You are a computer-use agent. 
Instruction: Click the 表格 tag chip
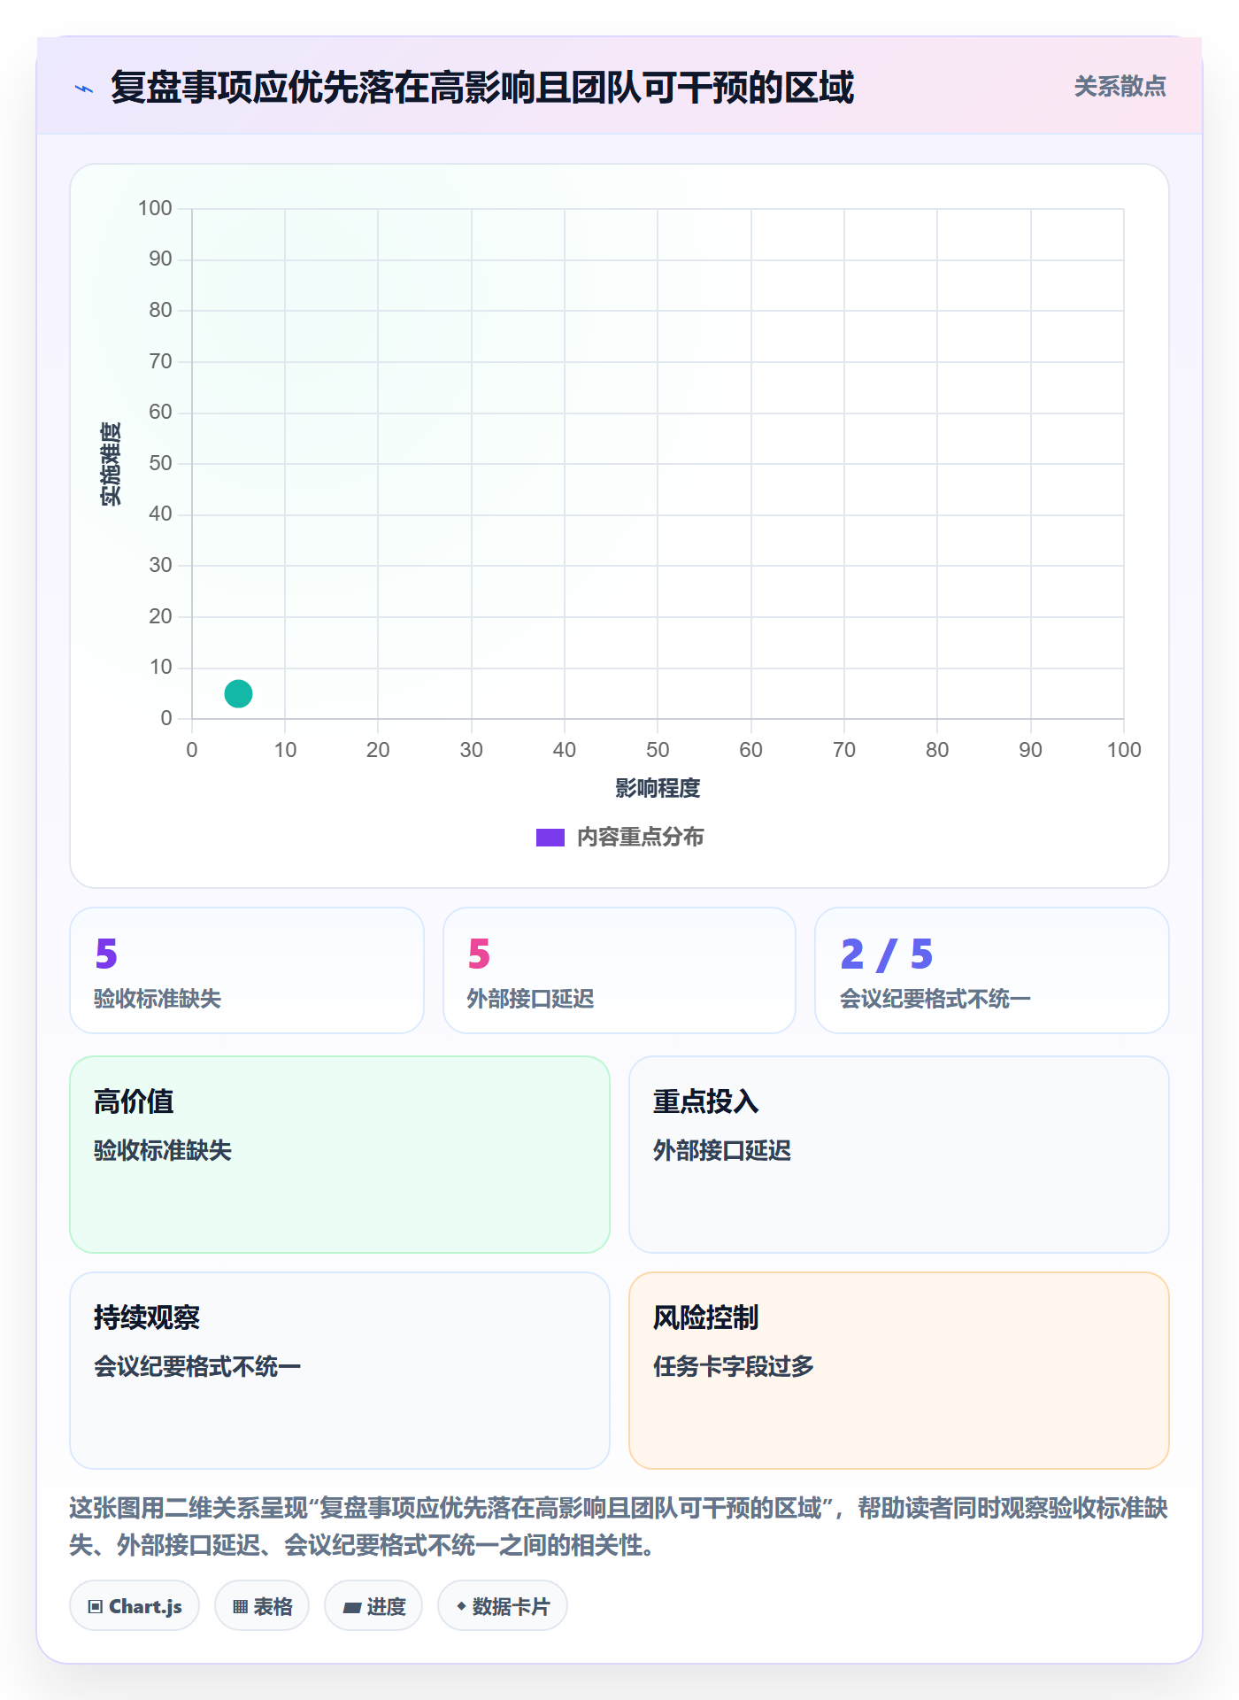pos(262,1606)
